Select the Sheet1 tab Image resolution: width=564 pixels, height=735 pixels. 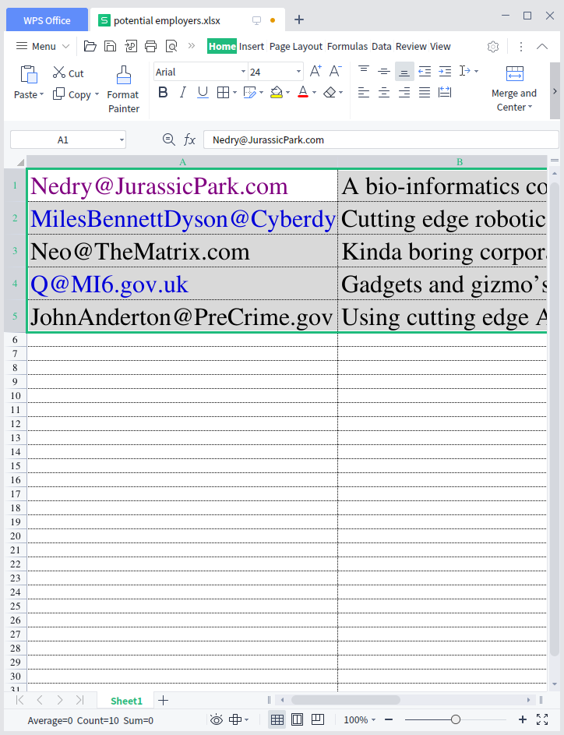click(126, 700)
